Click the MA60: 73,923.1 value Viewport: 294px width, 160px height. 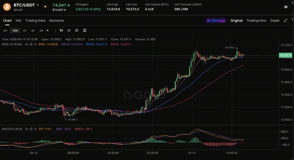coord(121,44)
